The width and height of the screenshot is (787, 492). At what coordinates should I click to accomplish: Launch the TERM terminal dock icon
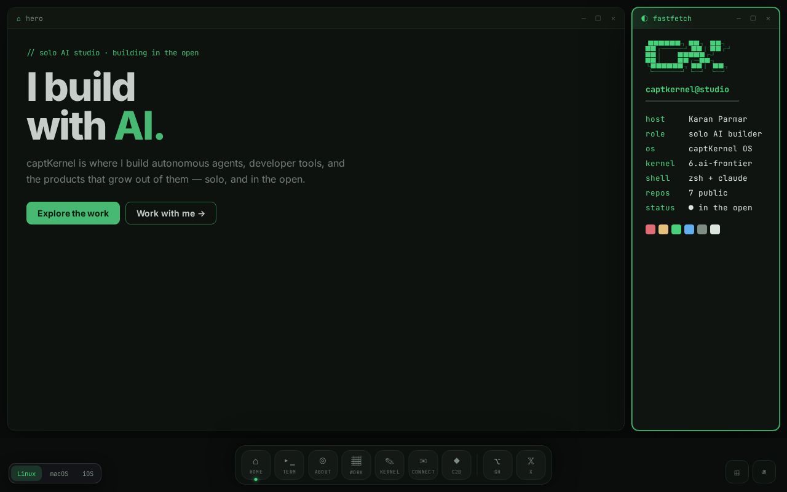(x=289, y=465)
